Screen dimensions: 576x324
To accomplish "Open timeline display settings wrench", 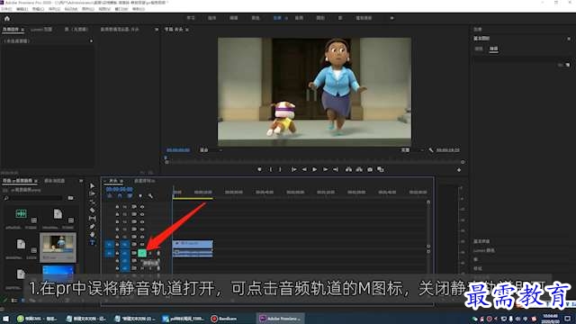I will pos(150,196).
